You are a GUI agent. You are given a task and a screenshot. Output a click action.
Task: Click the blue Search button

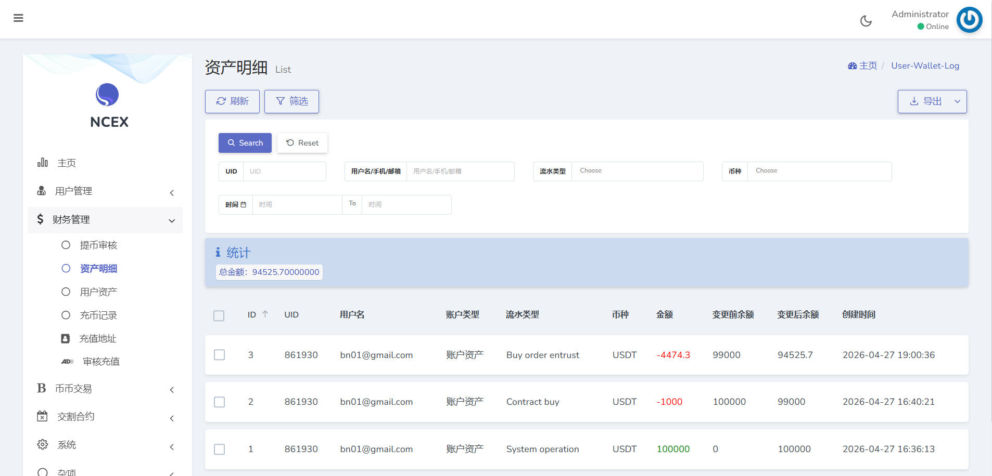[x=245, y=143]
